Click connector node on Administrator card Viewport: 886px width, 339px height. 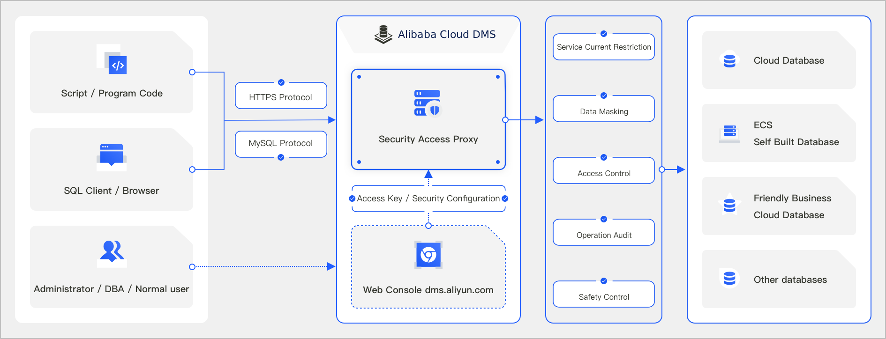coord(192,267)
